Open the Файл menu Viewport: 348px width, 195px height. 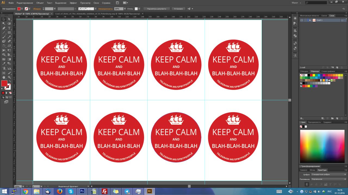[x=11, y=3]
